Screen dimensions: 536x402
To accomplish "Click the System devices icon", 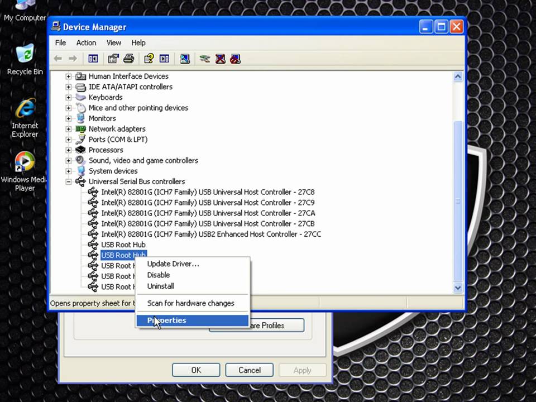I will click(x=80, y=171).
